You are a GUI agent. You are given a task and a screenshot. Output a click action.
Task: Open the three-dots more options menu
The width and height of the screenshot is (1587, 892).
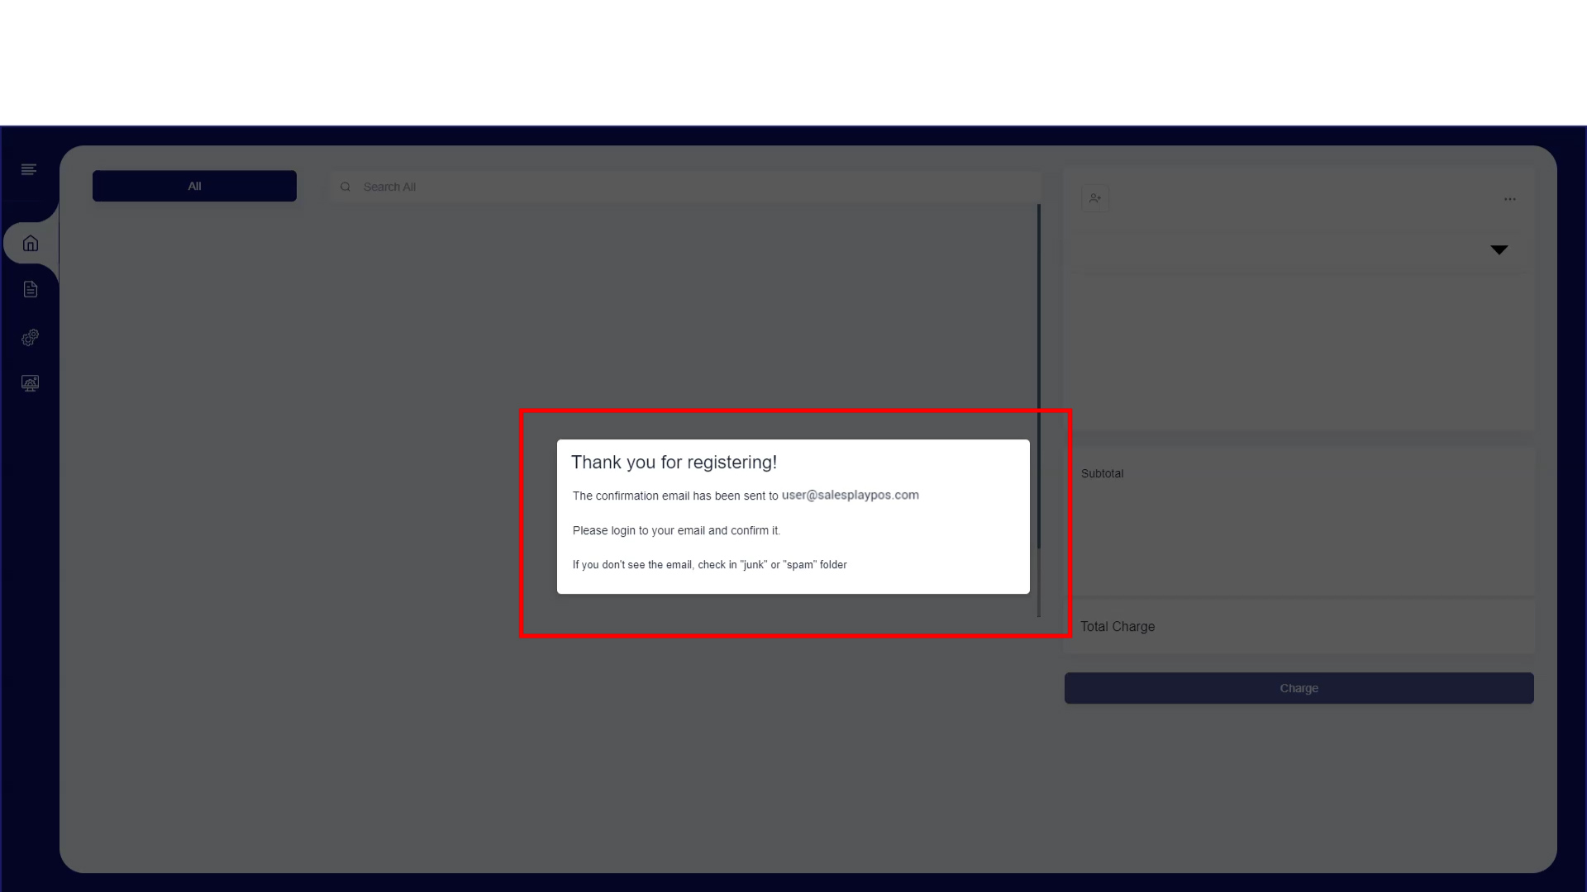1510,199
